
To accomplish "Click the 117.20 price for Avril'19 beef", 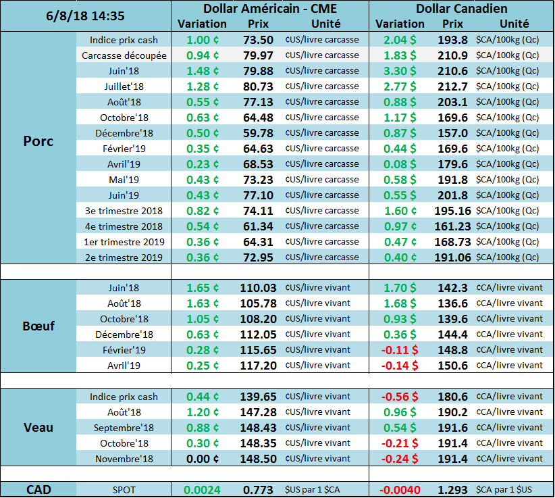I will (x=258, y=366).
